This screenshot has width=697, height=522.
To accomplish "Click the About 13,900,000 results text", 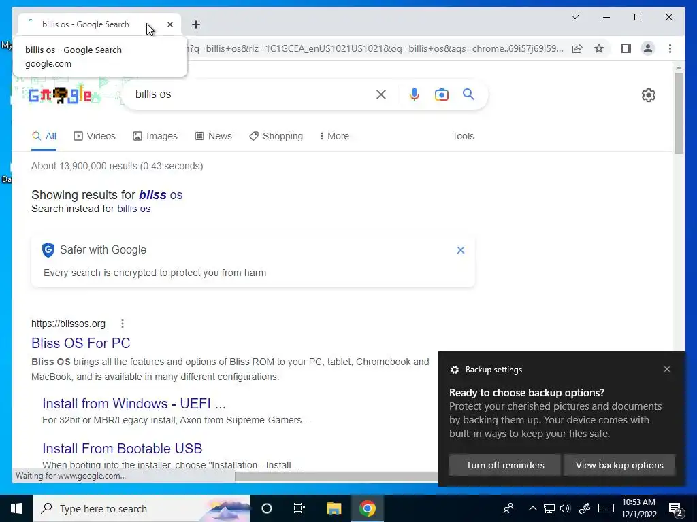I will (x=117, y=166).
